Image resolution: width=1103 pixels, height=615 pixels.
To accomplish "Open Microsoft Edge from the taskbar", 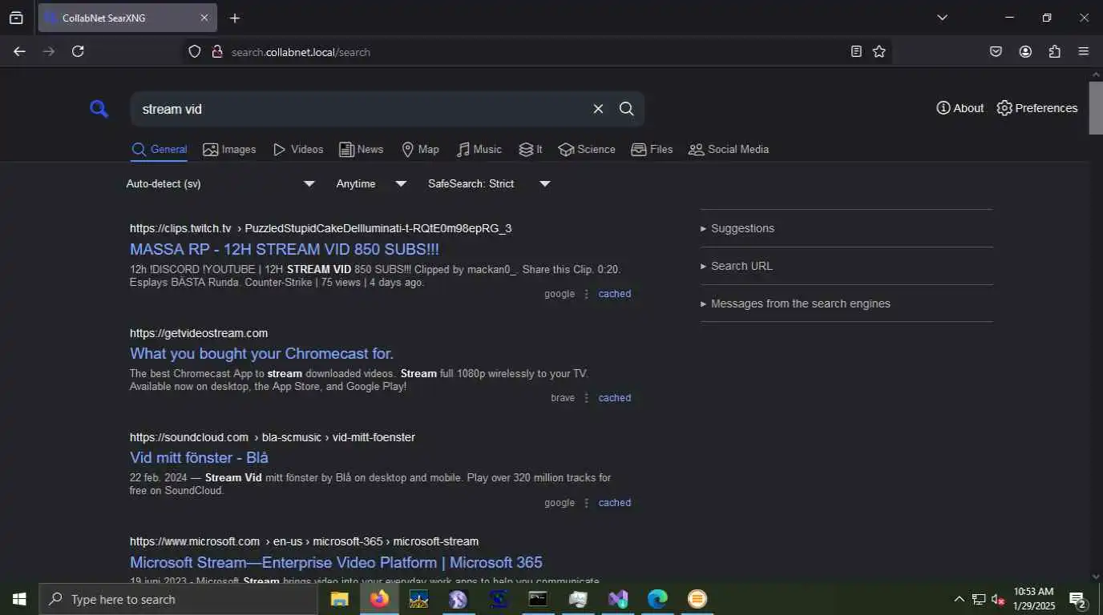I will pyautogui.click(x=657, y=599).
